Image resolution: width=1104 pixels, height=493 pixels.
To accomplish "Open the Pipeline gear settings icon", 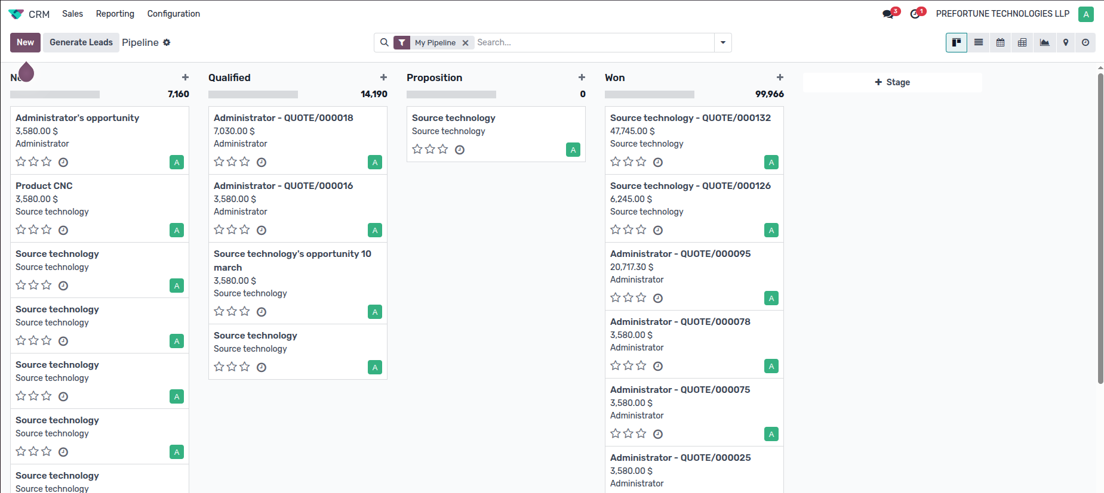I will coord(167,42).
